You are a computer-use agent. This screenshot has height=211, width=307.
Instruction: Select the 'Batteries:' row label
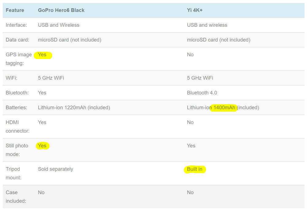17,107
